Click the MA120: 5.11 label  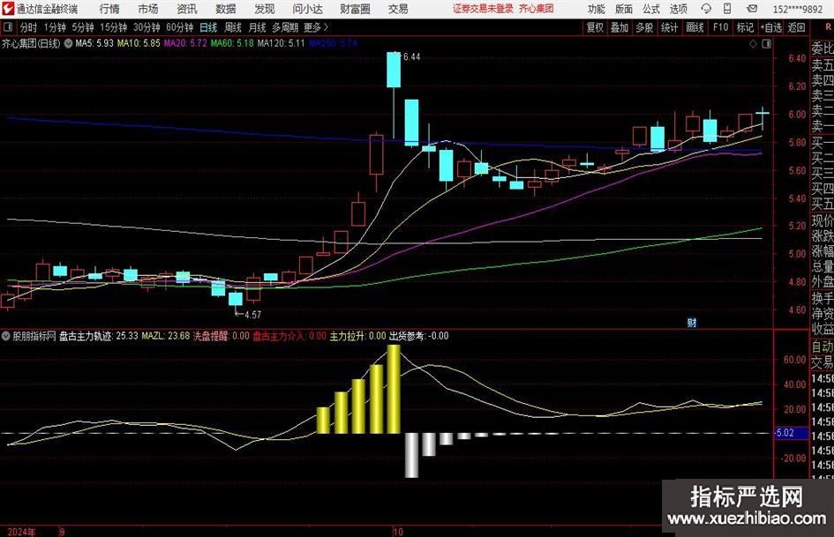pyautogui.click(x=281, y=43)
